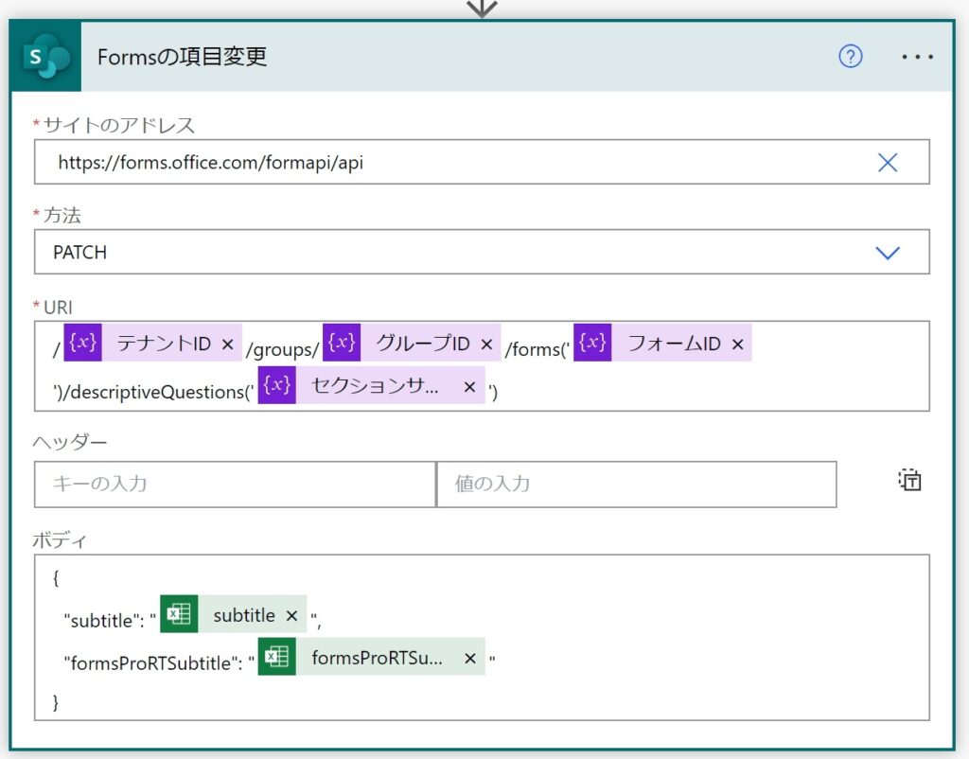The width and height of the screenshot is (969, 759).
Task: Remove the テナントID token with its x
Action: click(x=227, y=343)
